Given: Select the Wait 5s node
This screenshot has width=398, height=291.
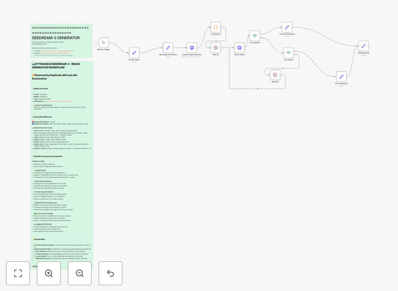Looking at the screenshot, I should click(215, 47).
